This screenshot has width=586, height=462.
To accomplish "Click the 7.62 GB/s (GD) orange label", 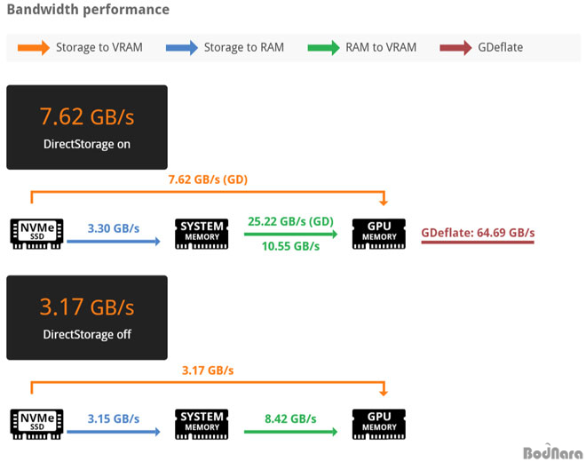I will tap(208, 179).
